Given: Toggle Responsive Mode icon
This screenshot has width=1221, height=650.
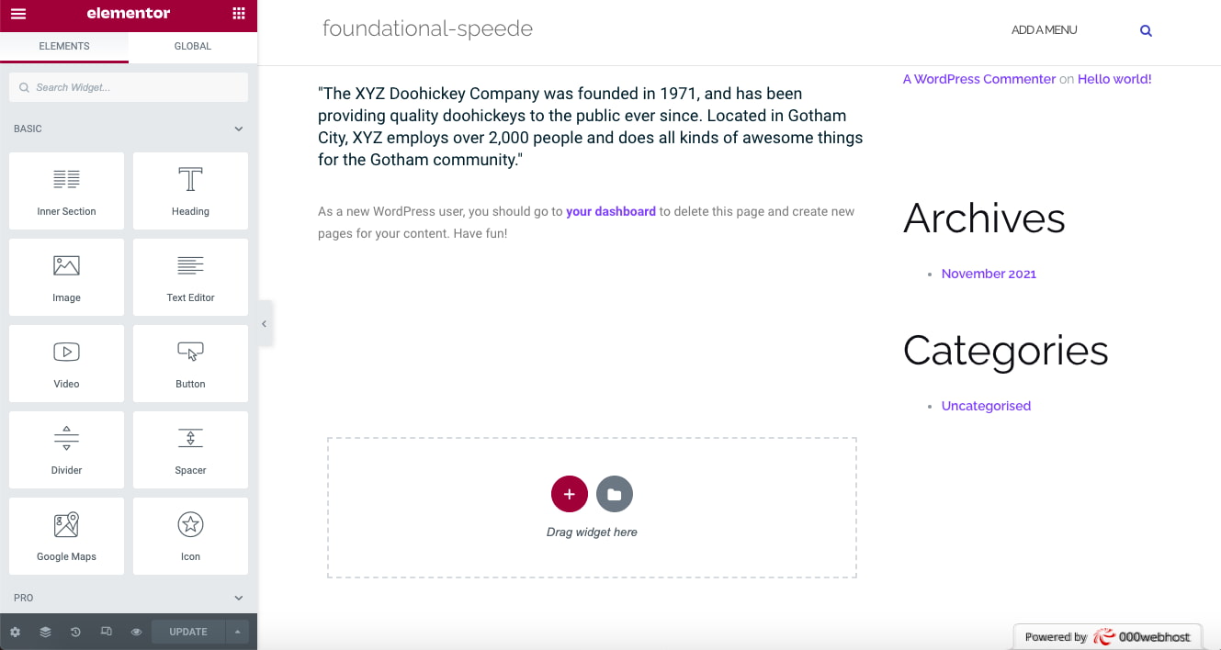Looking at the screenshot, I should pos(106,632).
